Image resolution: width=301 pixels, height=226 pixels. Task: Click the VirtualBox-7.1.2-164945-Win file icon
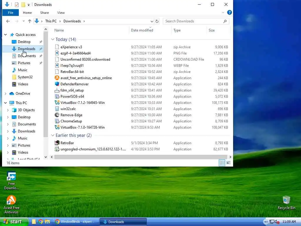(57, 102)
